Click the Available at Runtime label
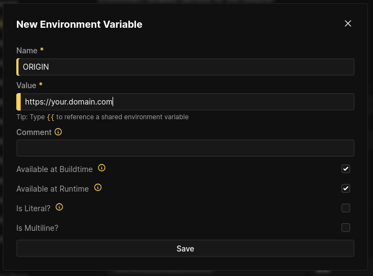 click(x=52, y=189)
